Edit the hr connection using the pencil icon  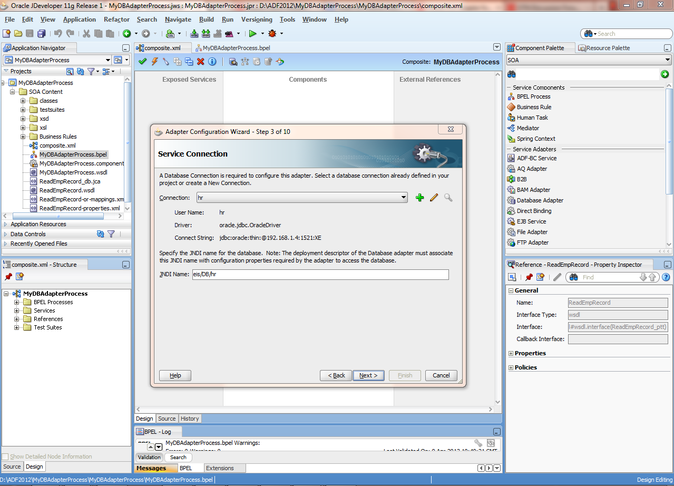click(433, 197)
